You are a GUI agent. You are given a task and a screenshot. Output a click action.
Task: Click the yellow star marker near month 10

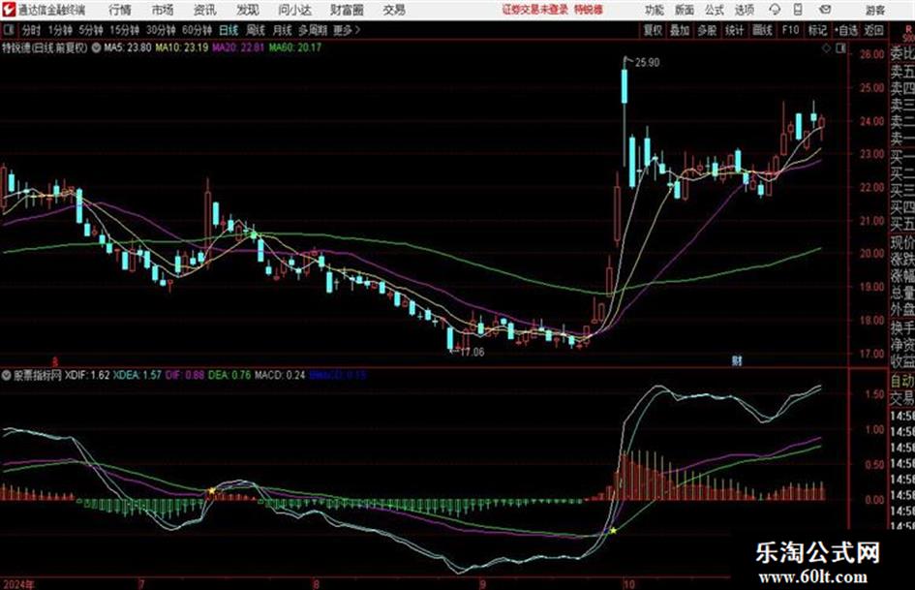coord(613,530)
